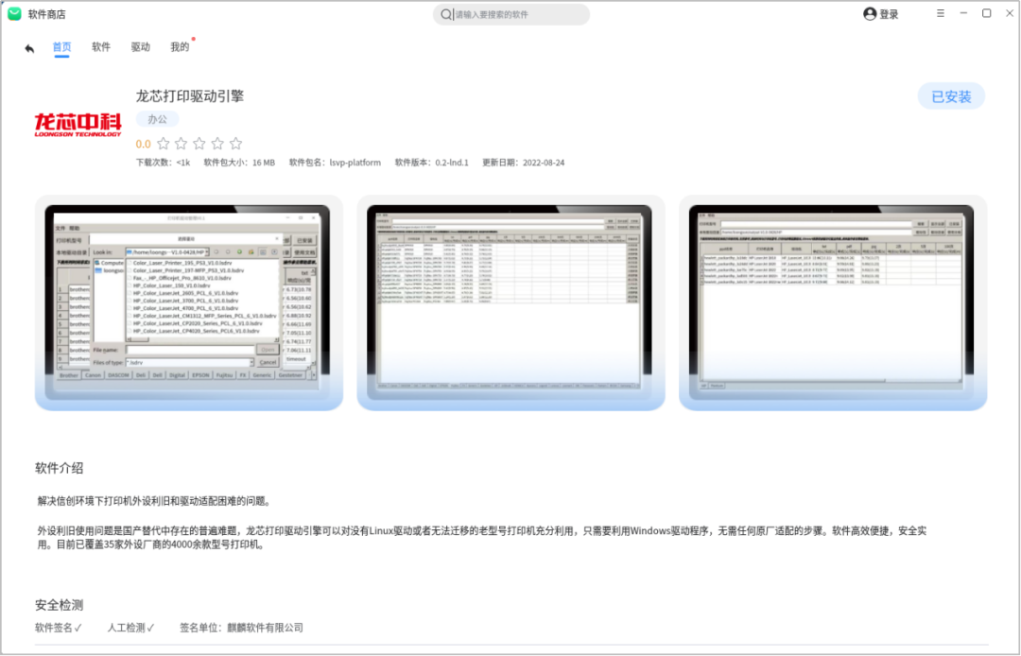The width and height of the screenshot is (1021, 656).
Task: Close the software store window
Action: (x=1010, y=13)
